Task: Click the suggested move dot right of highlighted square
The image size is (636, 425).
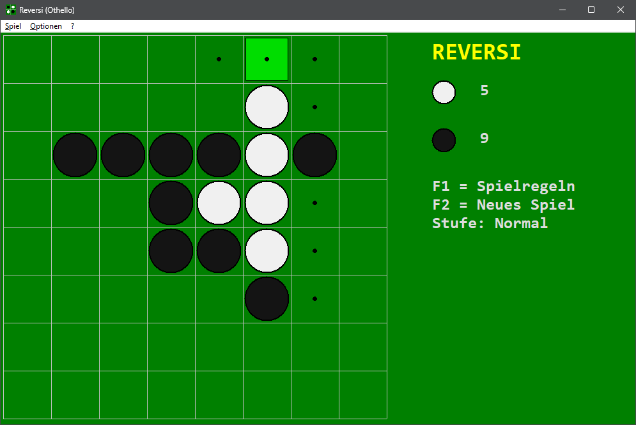Action: coord(314,59)
